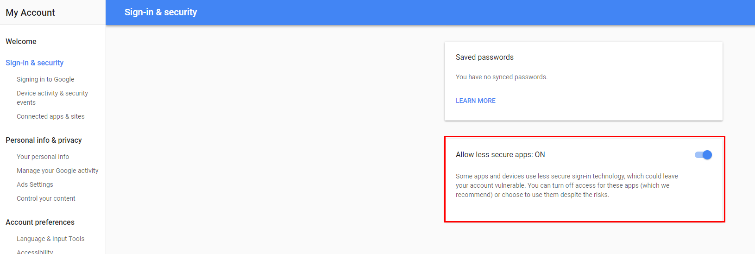Open the Accessibility sidebar item
Image resolution: width=755 pixels, height=254 pixels.
[35, 252]
